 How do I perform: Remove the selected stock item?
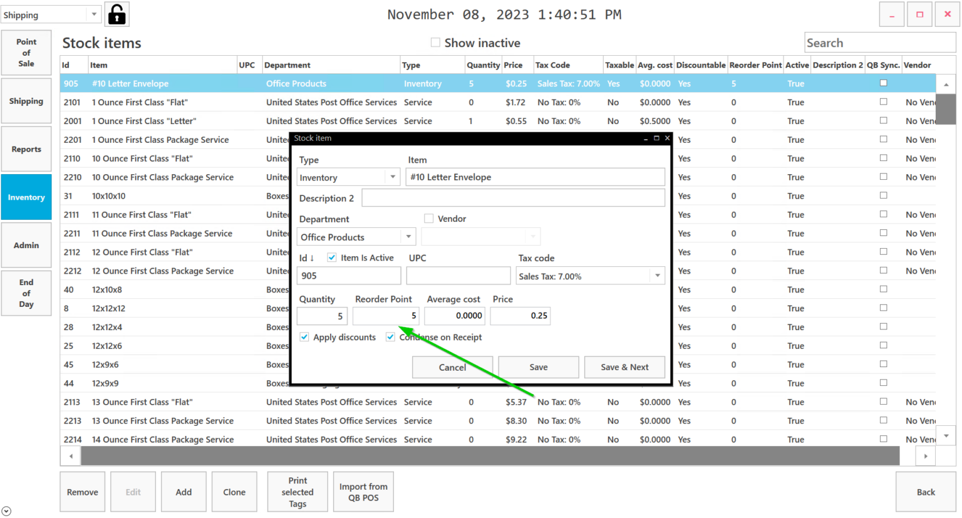[x=83, y=492]
